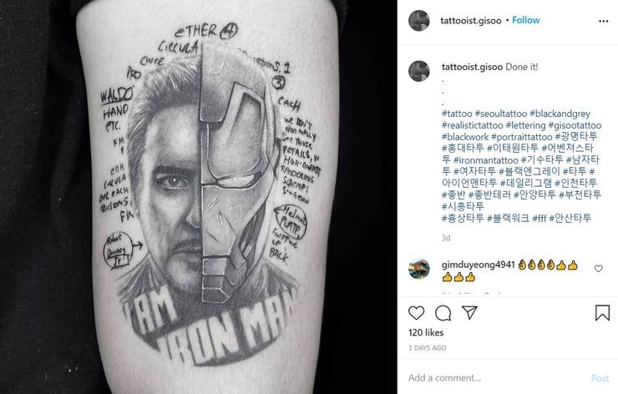Click the gimduyeong4941 commenter username
618x394 pixels.
click(x=477, y=264)
